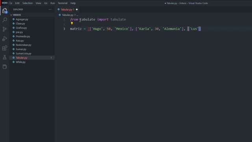Click the Python file icon beside While.py
This screenshot has width=252, height=142.
pos(14,62)
